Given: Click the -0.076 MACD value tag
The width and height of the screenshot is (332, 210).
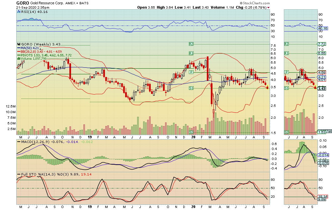Looking at the screenshot, I should coord(323,163).
